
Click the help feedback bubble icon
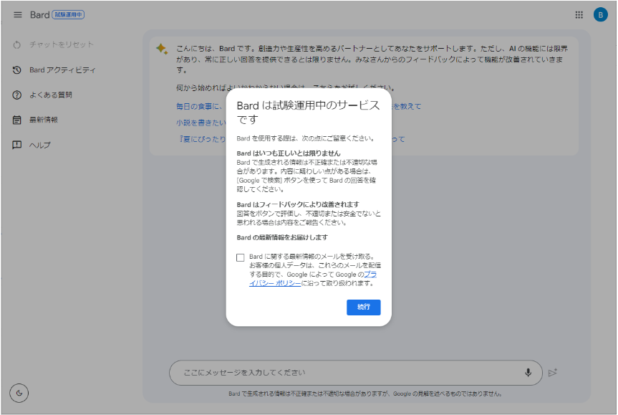coord(17,145)
